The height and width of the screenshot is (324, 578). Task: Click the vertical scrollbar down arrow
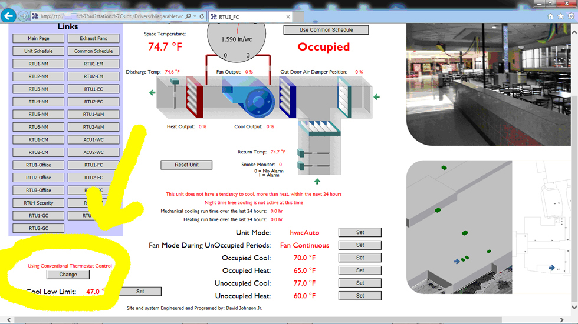(x=574, y=307)
